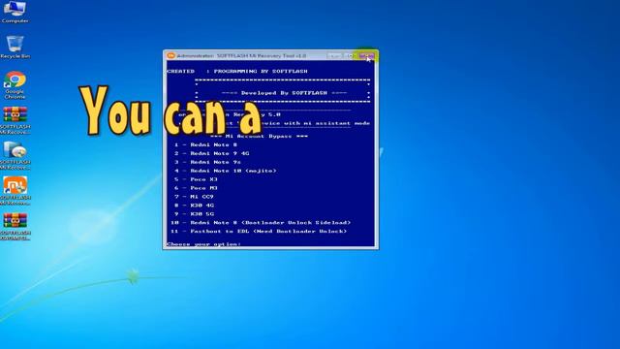620x349 pixels.
Task: Select the SOFTFLASH installer icon with disc
Action: coord(15,156)
